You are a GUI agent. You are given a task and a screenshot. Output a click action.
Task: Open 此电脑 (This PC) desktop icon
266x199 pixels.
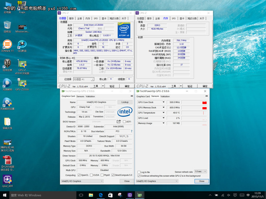pyautogui.click(x=7, y=8)
